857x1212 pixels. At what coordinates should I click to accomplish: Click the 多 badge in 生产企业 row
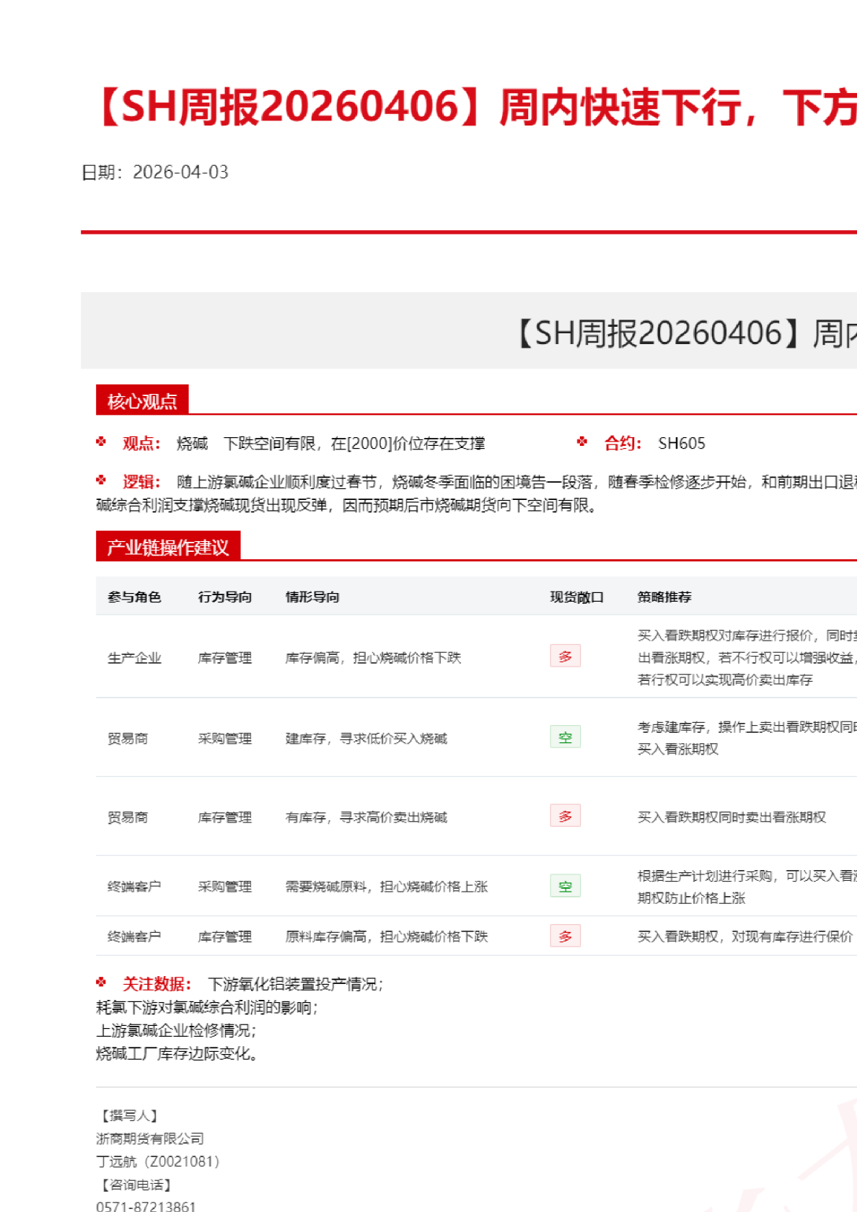point(566,656)
